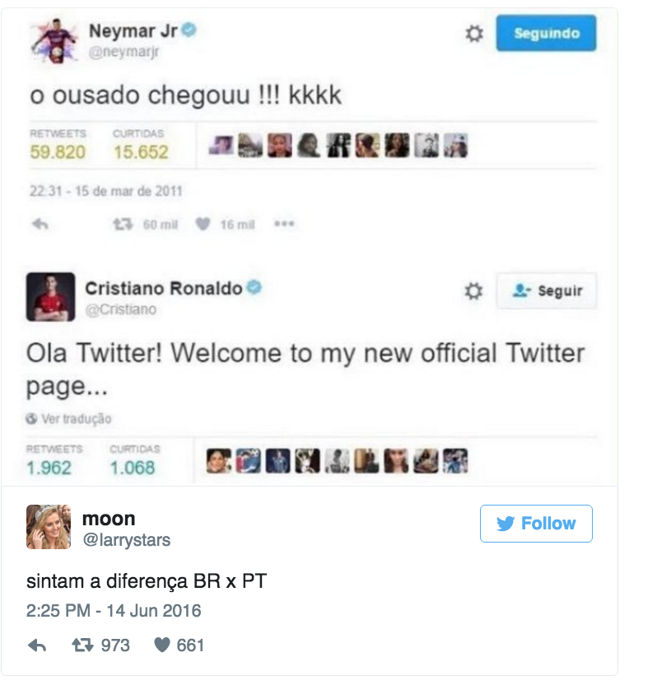Click the Seguir button for Cristiano Ronaldo
The image size is (671, 685).
pos(547,291)
